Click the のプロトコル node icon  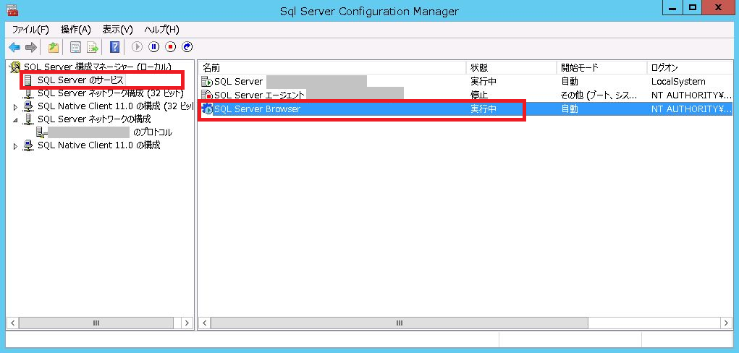click(x=41, y=132)
